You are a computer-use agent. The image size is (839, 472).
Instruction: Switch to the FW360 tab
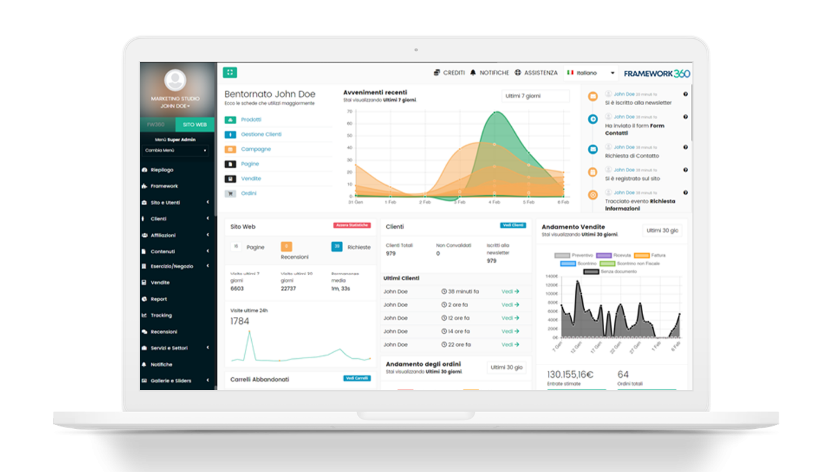click(x=156, y=125)
